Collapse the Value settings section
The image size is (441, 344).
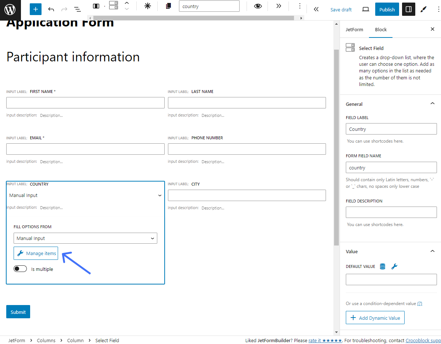[x=432, y=251]
